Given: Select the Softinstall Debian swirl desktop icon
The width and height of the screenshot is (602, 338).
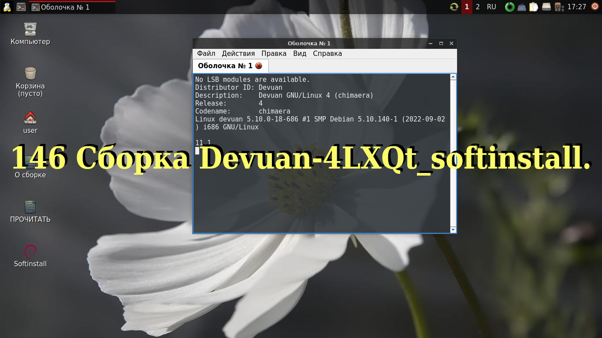Looking at the screenshot, I should point(30,256).
